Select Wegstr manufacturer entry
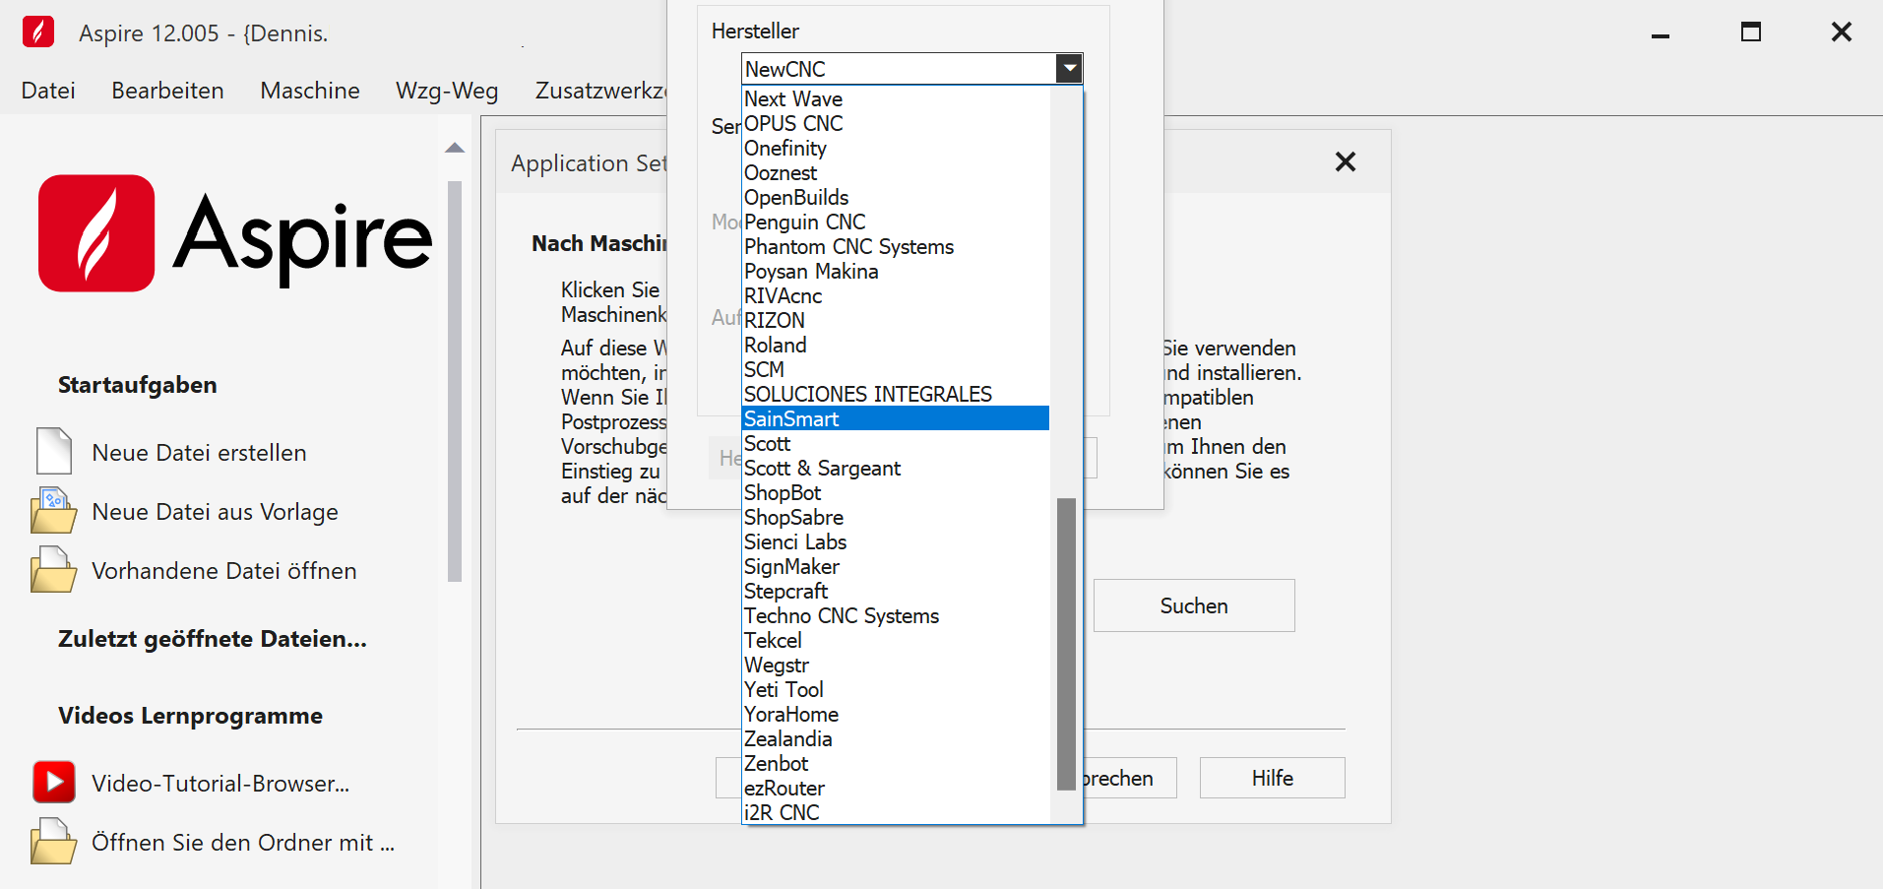Viewport: 1883px width, 889px height. pyautogui.click(x=896, y=665)
